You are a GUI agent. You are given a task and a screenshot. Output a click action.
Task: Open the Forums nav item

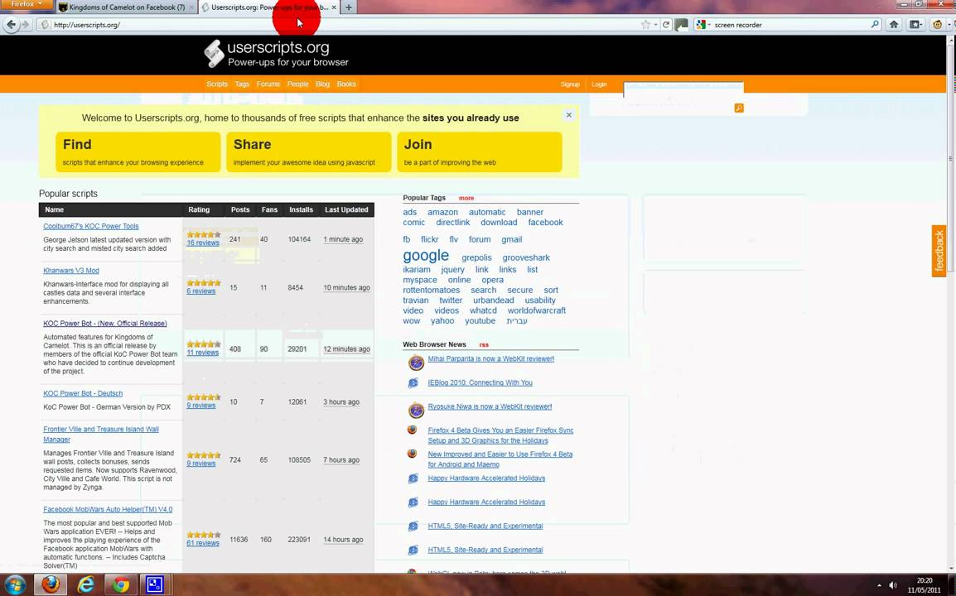268,84
